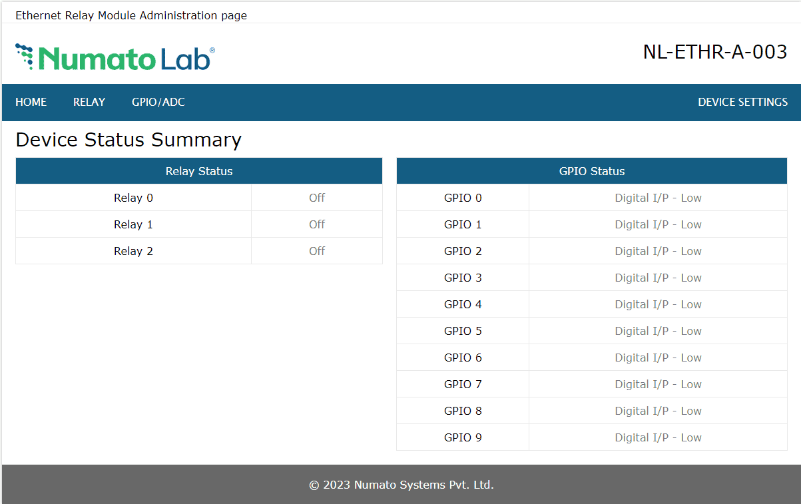801x504 pixels.
Task: Select the Relay 2 row label
Action: (x=133, y=251)
